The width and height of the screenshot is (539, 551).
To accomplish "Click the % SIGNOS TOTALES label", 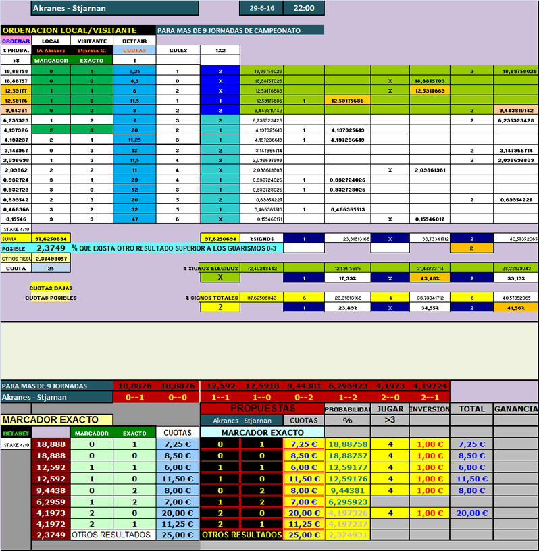I will 212,298.
